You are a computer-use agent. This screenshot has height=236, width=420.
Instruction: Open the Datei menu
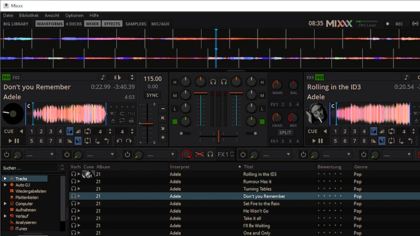click(8, 16)
